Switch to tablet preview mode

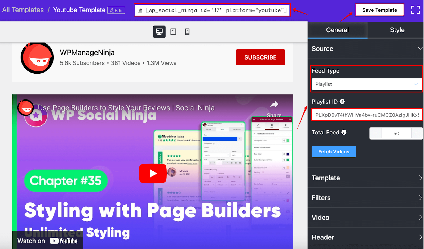pyautogui.click(x=173, y=32)
